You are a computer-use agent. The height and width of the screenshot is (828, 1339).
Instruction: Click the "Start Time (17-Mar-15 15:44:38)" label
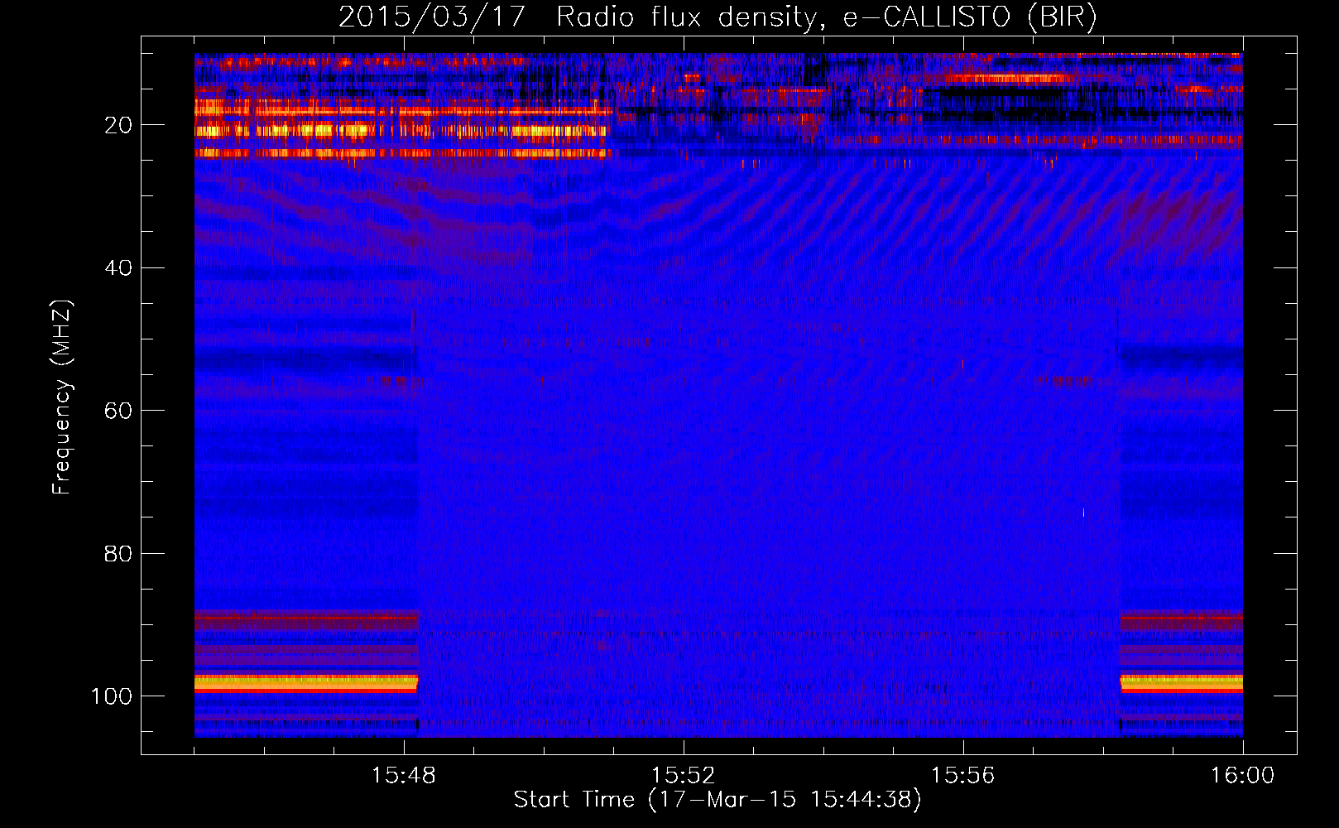(x=717, y=800)
